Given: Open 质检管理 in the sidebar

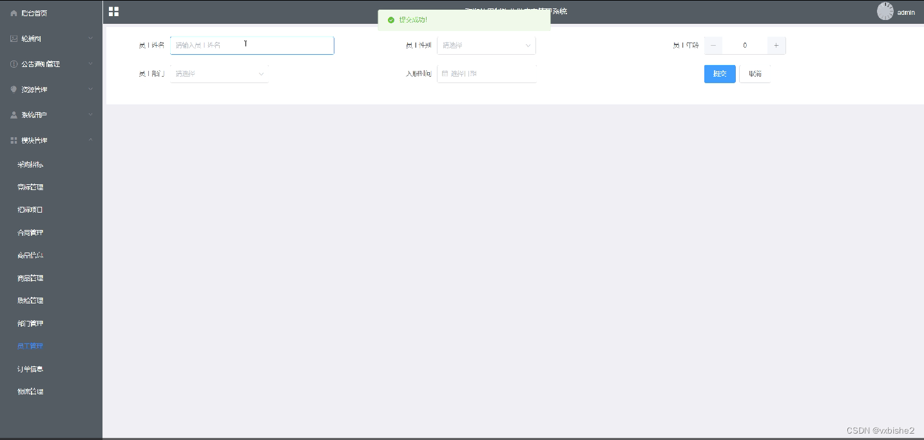Looking at the screenshot, I should pyautogui.click(x=30, y=300).
